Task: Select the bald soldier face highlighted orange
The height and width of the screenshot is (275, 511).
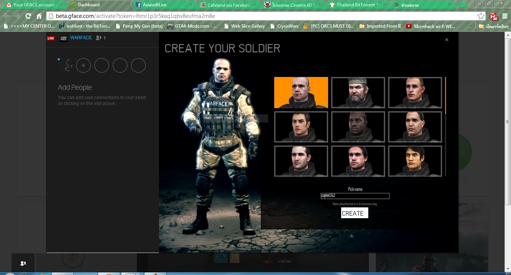Action: 301,93
